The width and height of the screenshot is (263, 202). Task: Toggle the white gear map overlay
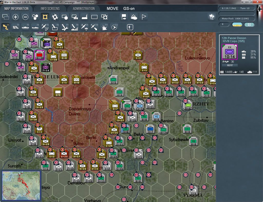click(x=55, y=17)
